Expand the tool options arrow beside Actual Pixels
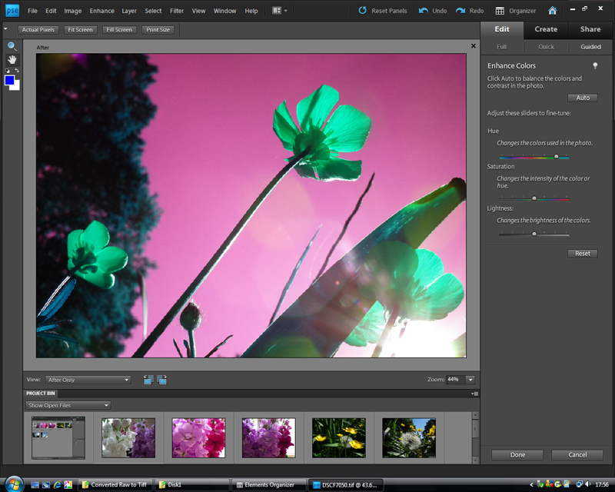This screenshot has height=492, width=615. pos(5,29)
